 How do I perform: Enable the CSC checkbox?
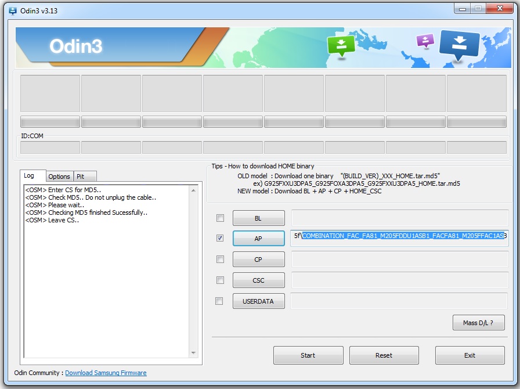[x=220, y=280]
